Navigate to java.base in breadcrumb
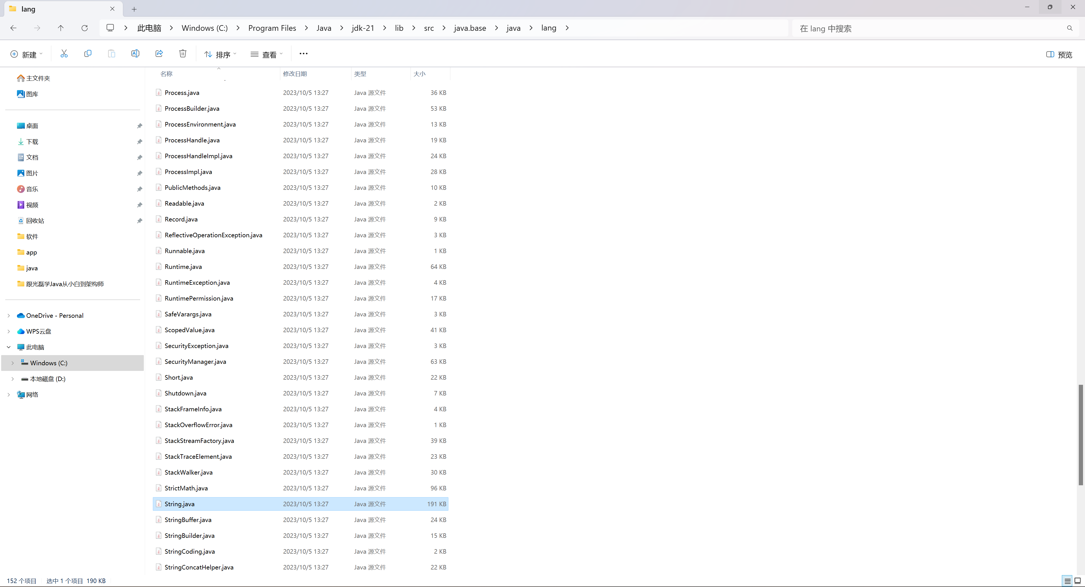Image resolution: width=1085 pixels, height=587 pixels. [470, 28]
